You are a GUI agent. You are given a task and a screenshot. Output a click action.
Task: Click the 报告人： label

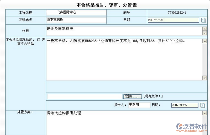pos(120,105)
